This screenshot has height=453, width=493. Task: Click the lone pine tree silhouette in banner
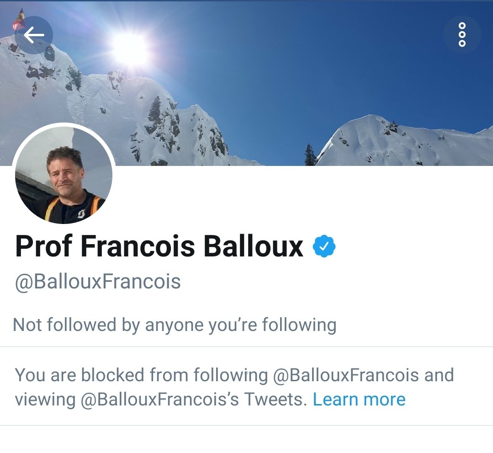pyautogui.click(x=310, y=155)
